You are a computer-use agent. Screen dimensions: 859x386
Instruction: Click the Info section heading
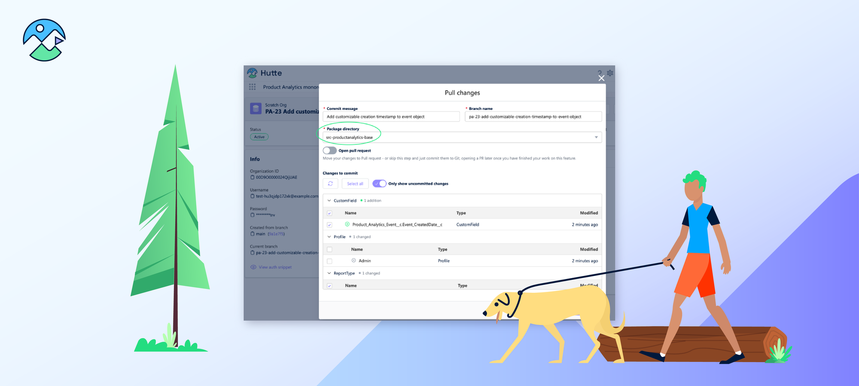tap(255, 159)
